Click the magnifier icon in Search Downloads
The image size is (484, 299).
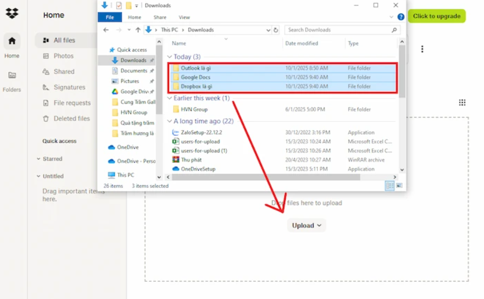(x=394, y=30)
